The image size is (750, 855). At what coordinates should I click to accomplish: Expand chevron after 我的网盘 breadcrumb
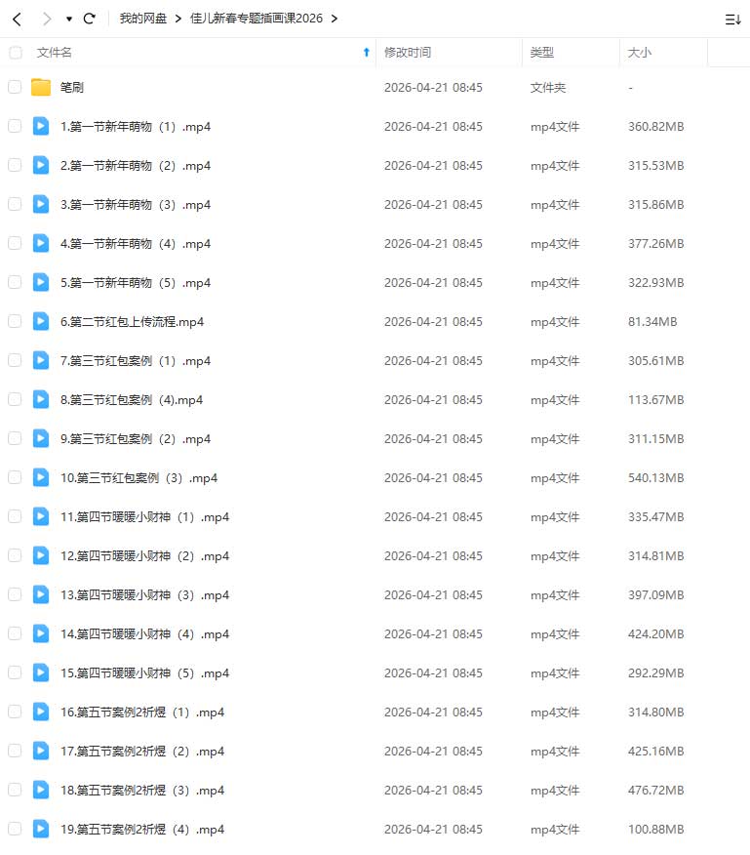(178, 19)
